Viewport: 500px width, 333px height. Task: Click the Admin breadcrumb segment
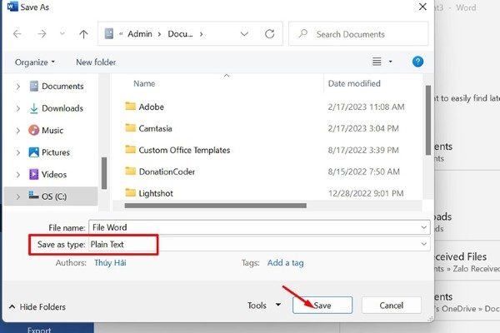click(140, 34)
